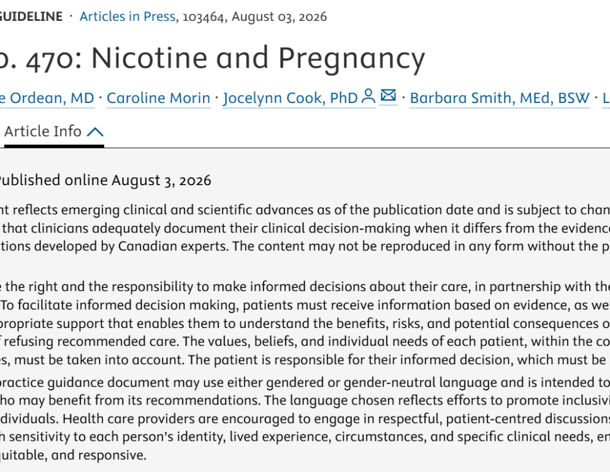Open the Articles in Press link
Image resolution: width=610 pixels, height=472 pixels.
(128, 17)
